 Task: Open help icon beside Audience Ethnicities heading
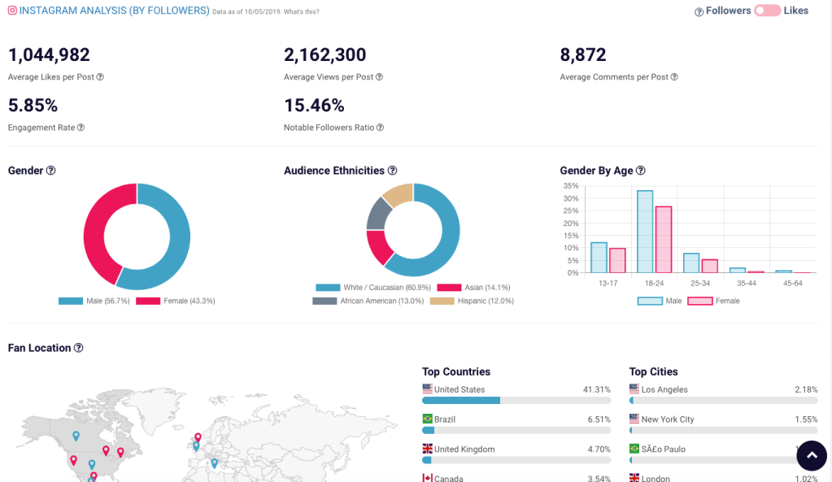392,171
